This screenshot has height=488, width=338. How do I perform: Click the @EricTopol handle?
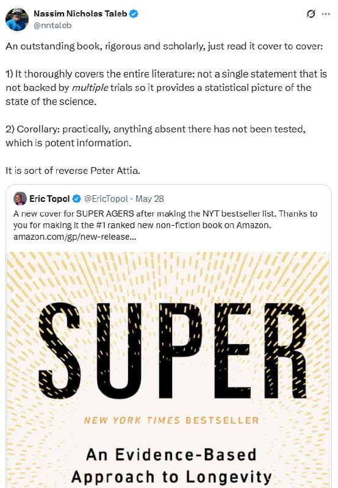tap(106, 199)
